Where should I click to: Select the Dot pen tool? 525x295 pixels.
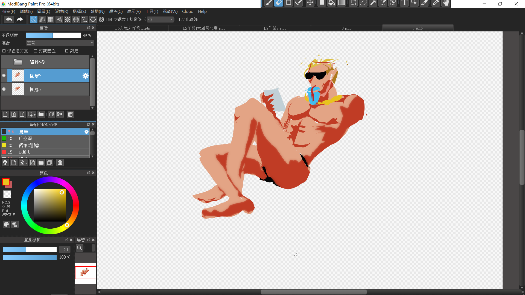298,3
